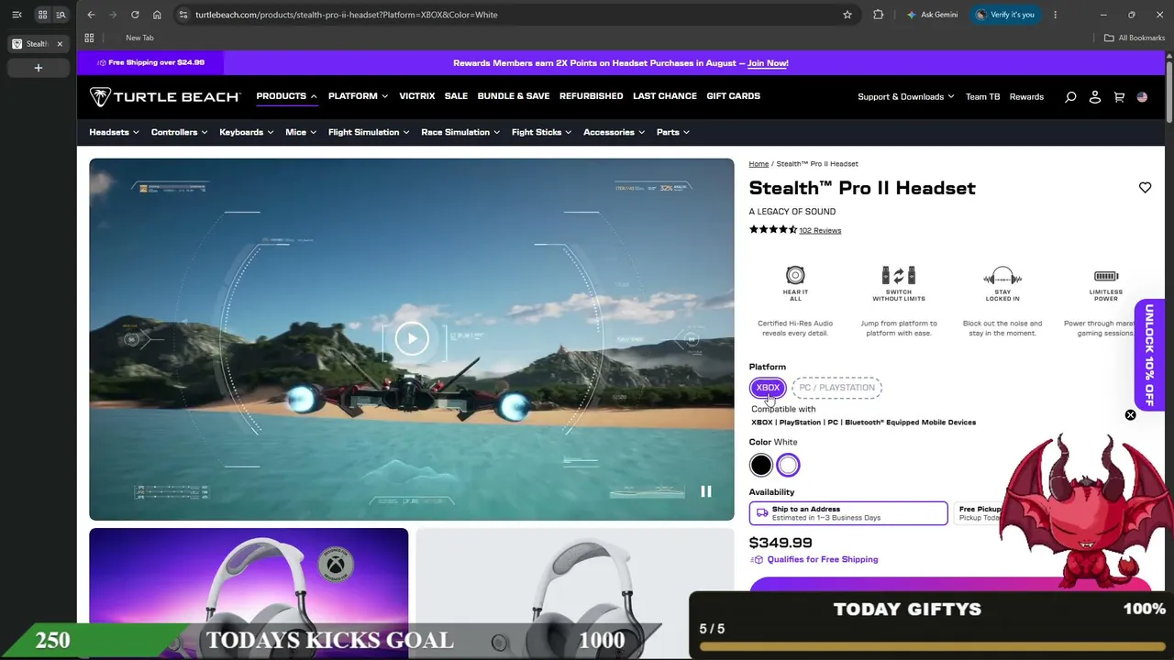Click the Join Now! rewards link
This screenshot has height=660, width=1174.
pyautogui.click(x=768, y=63)
